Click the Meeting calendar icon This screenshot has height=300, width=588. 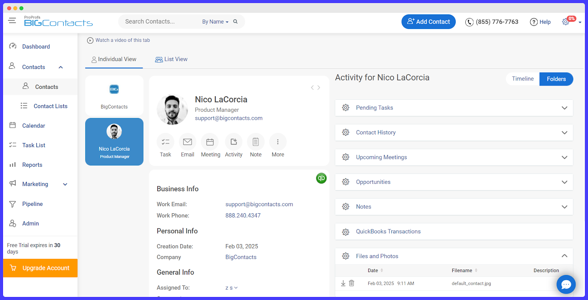[x=210, y=142]
